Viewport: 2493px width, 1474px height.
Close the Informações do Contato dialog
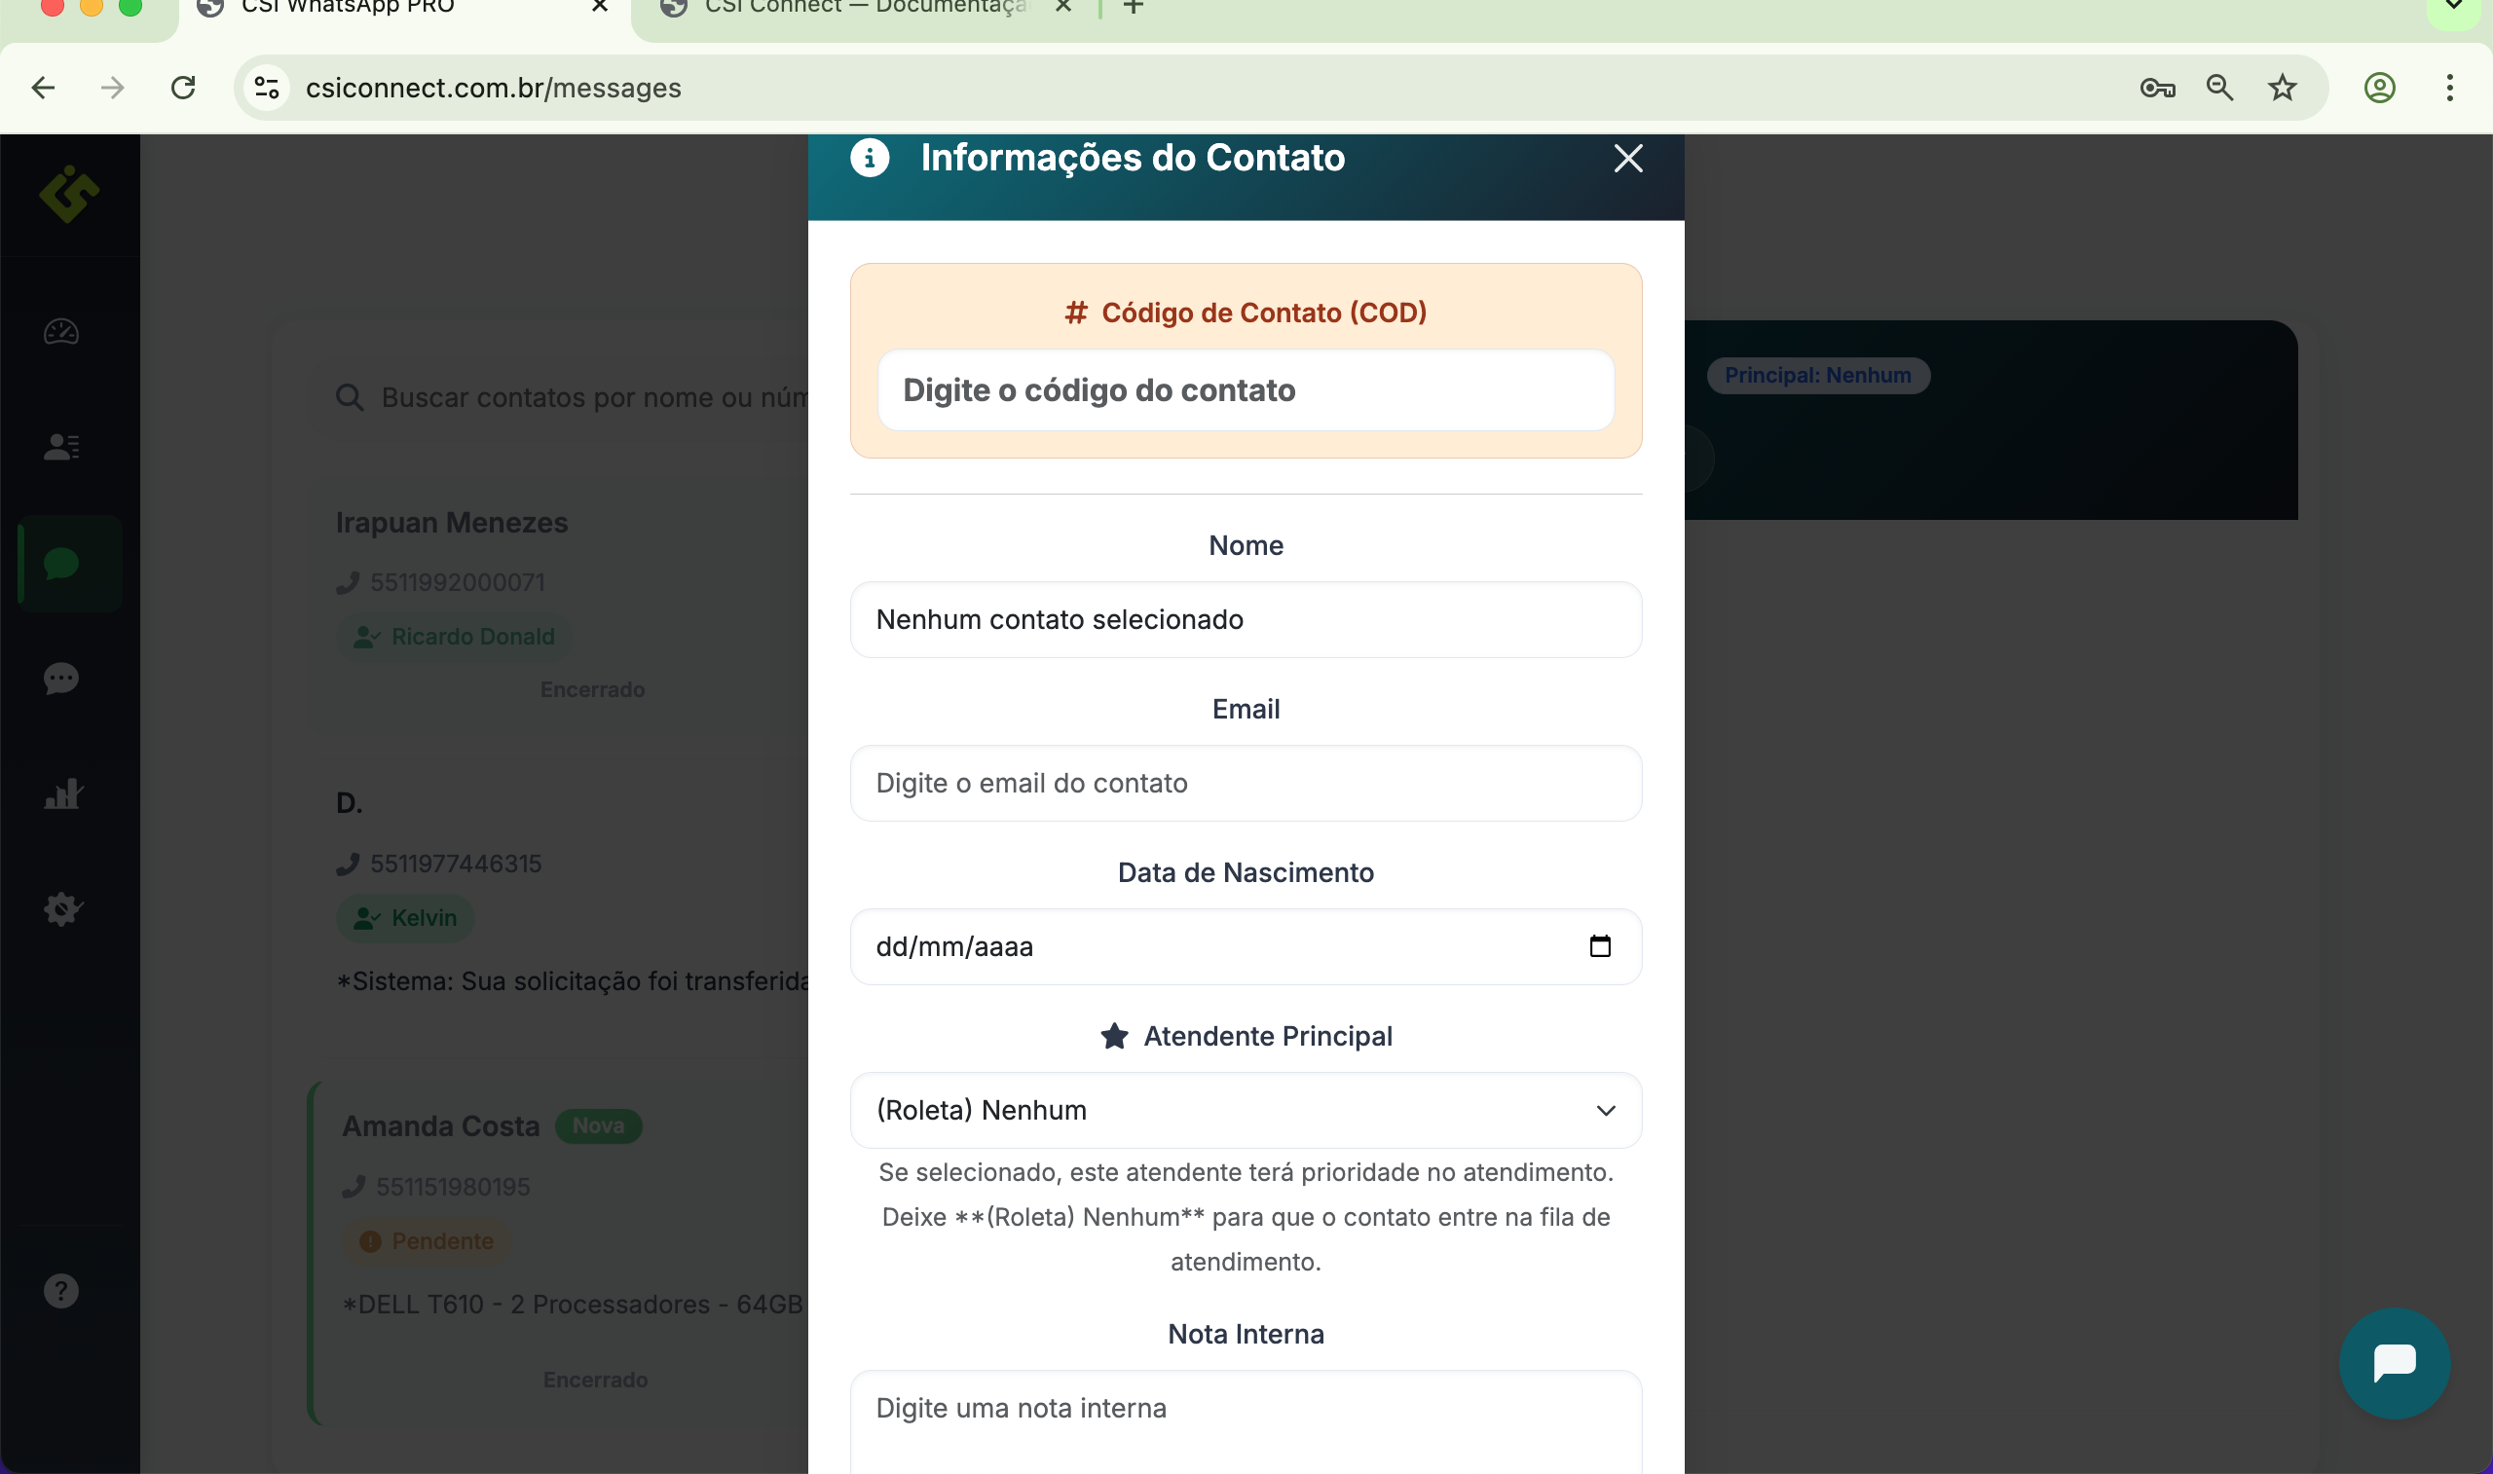1627,158
